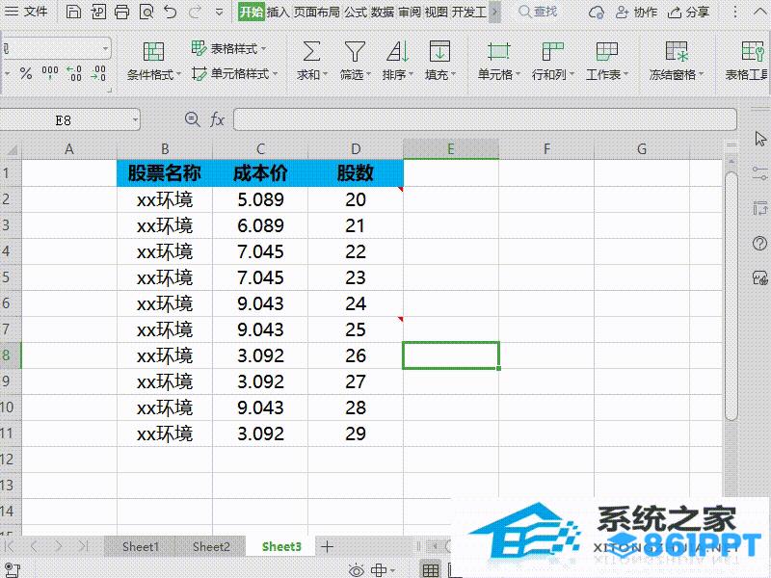The image size is (771, 578).
Task: Click the Undo arrow icon
Action: tap(171, 12)
